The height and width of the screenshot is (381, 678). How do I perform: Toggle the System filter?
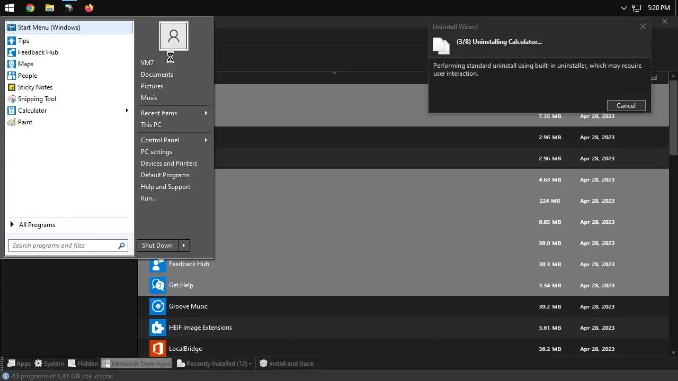pyautogui.click(x=49, y=364)
